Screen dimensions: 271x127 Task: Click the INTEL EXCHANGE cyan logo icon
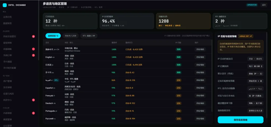[5, 5]
